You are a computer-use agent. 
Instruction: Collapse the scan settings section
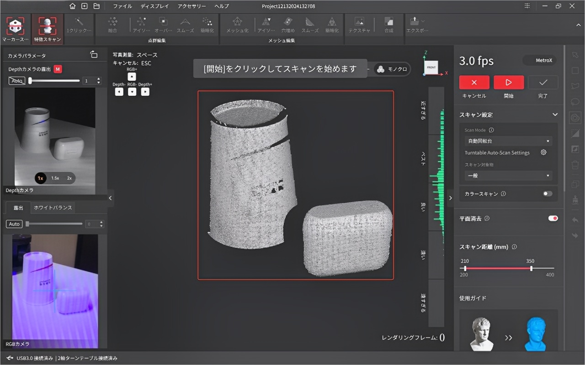coord(555,115)
